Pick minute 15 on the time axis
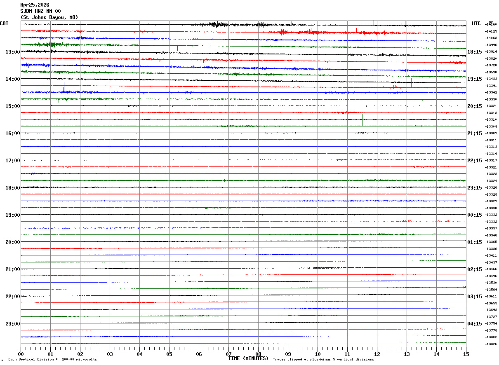The height and width of the screenshot is (365, 499). 466,354
